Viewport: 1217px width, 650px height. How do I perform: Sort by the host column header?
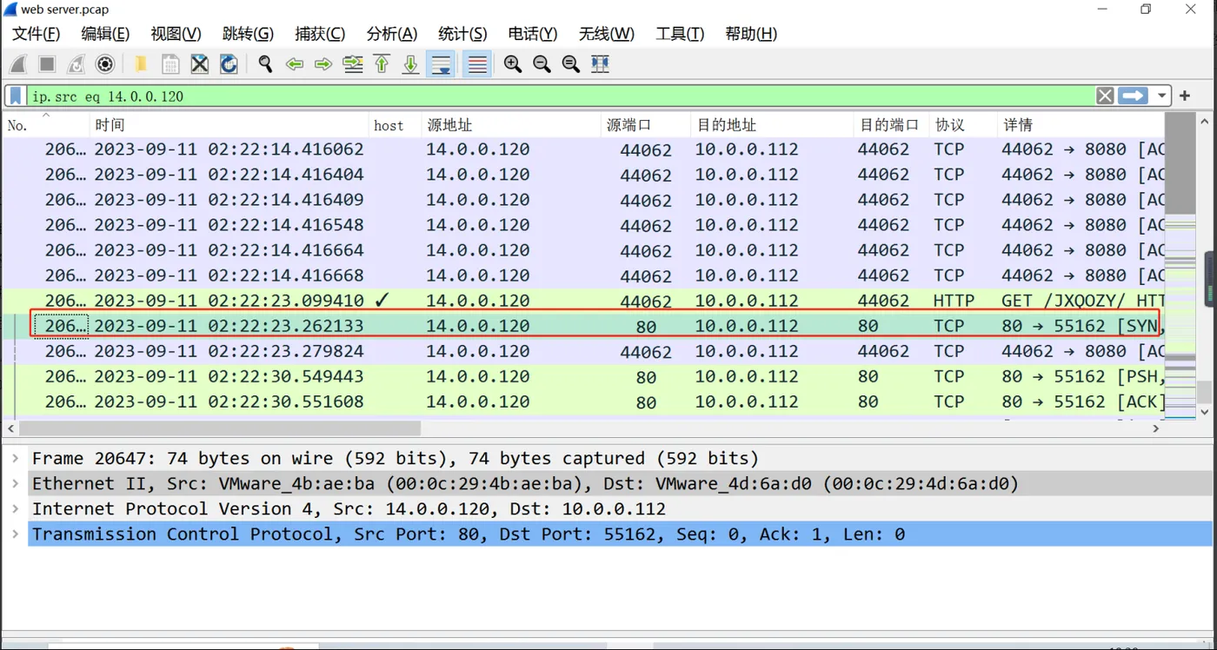coord(396,125)
